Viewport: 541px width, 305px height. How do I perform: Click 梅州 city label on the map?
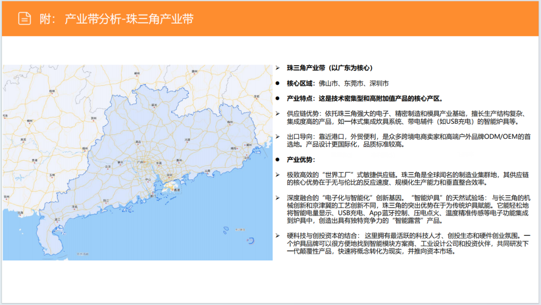pos(230,122)
